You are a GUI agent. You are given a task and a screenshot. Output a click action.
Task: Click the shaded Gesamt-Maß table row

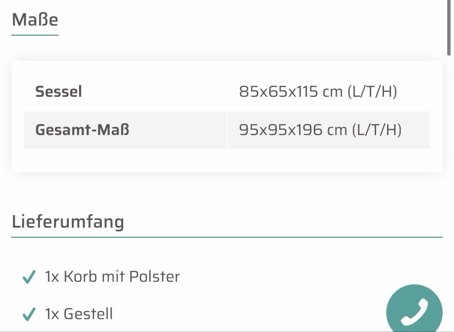coord(227,130)
